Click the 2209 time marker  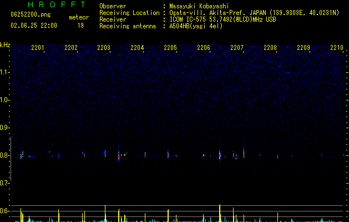(304, 48)
